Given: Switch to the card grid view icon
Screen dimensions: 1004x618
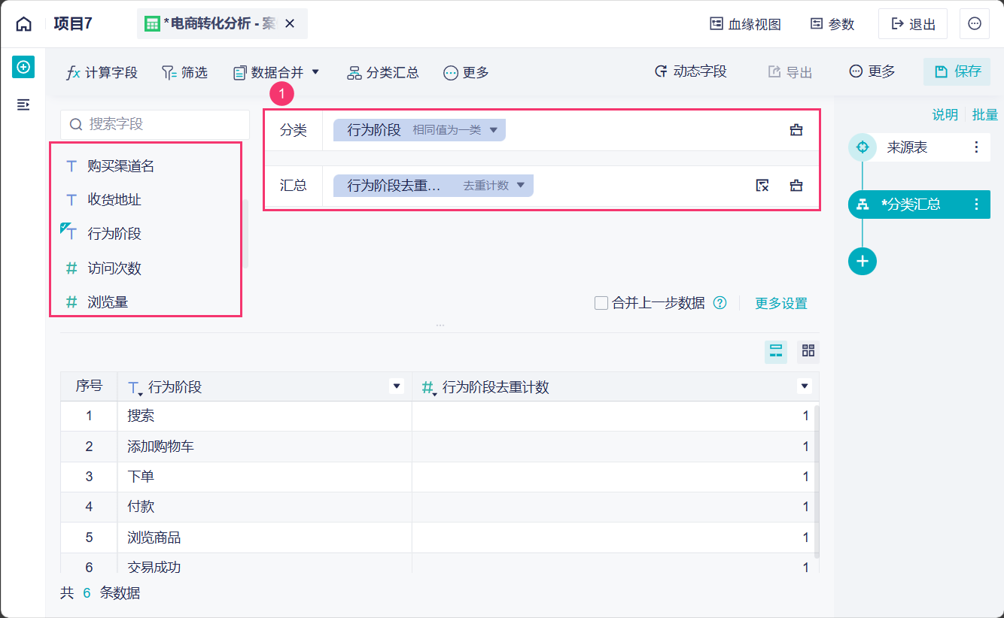Looking at the screenshot, I should tap(808, 351).
